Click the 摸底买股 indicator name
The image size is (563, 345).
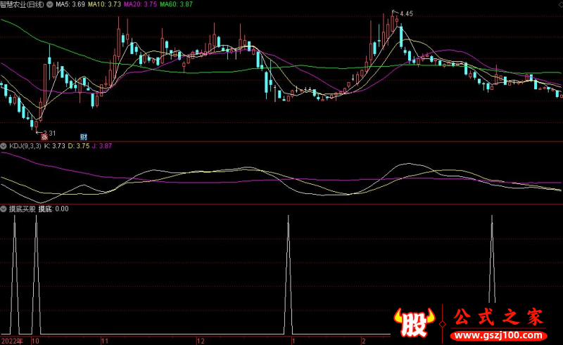click(22, 209)
